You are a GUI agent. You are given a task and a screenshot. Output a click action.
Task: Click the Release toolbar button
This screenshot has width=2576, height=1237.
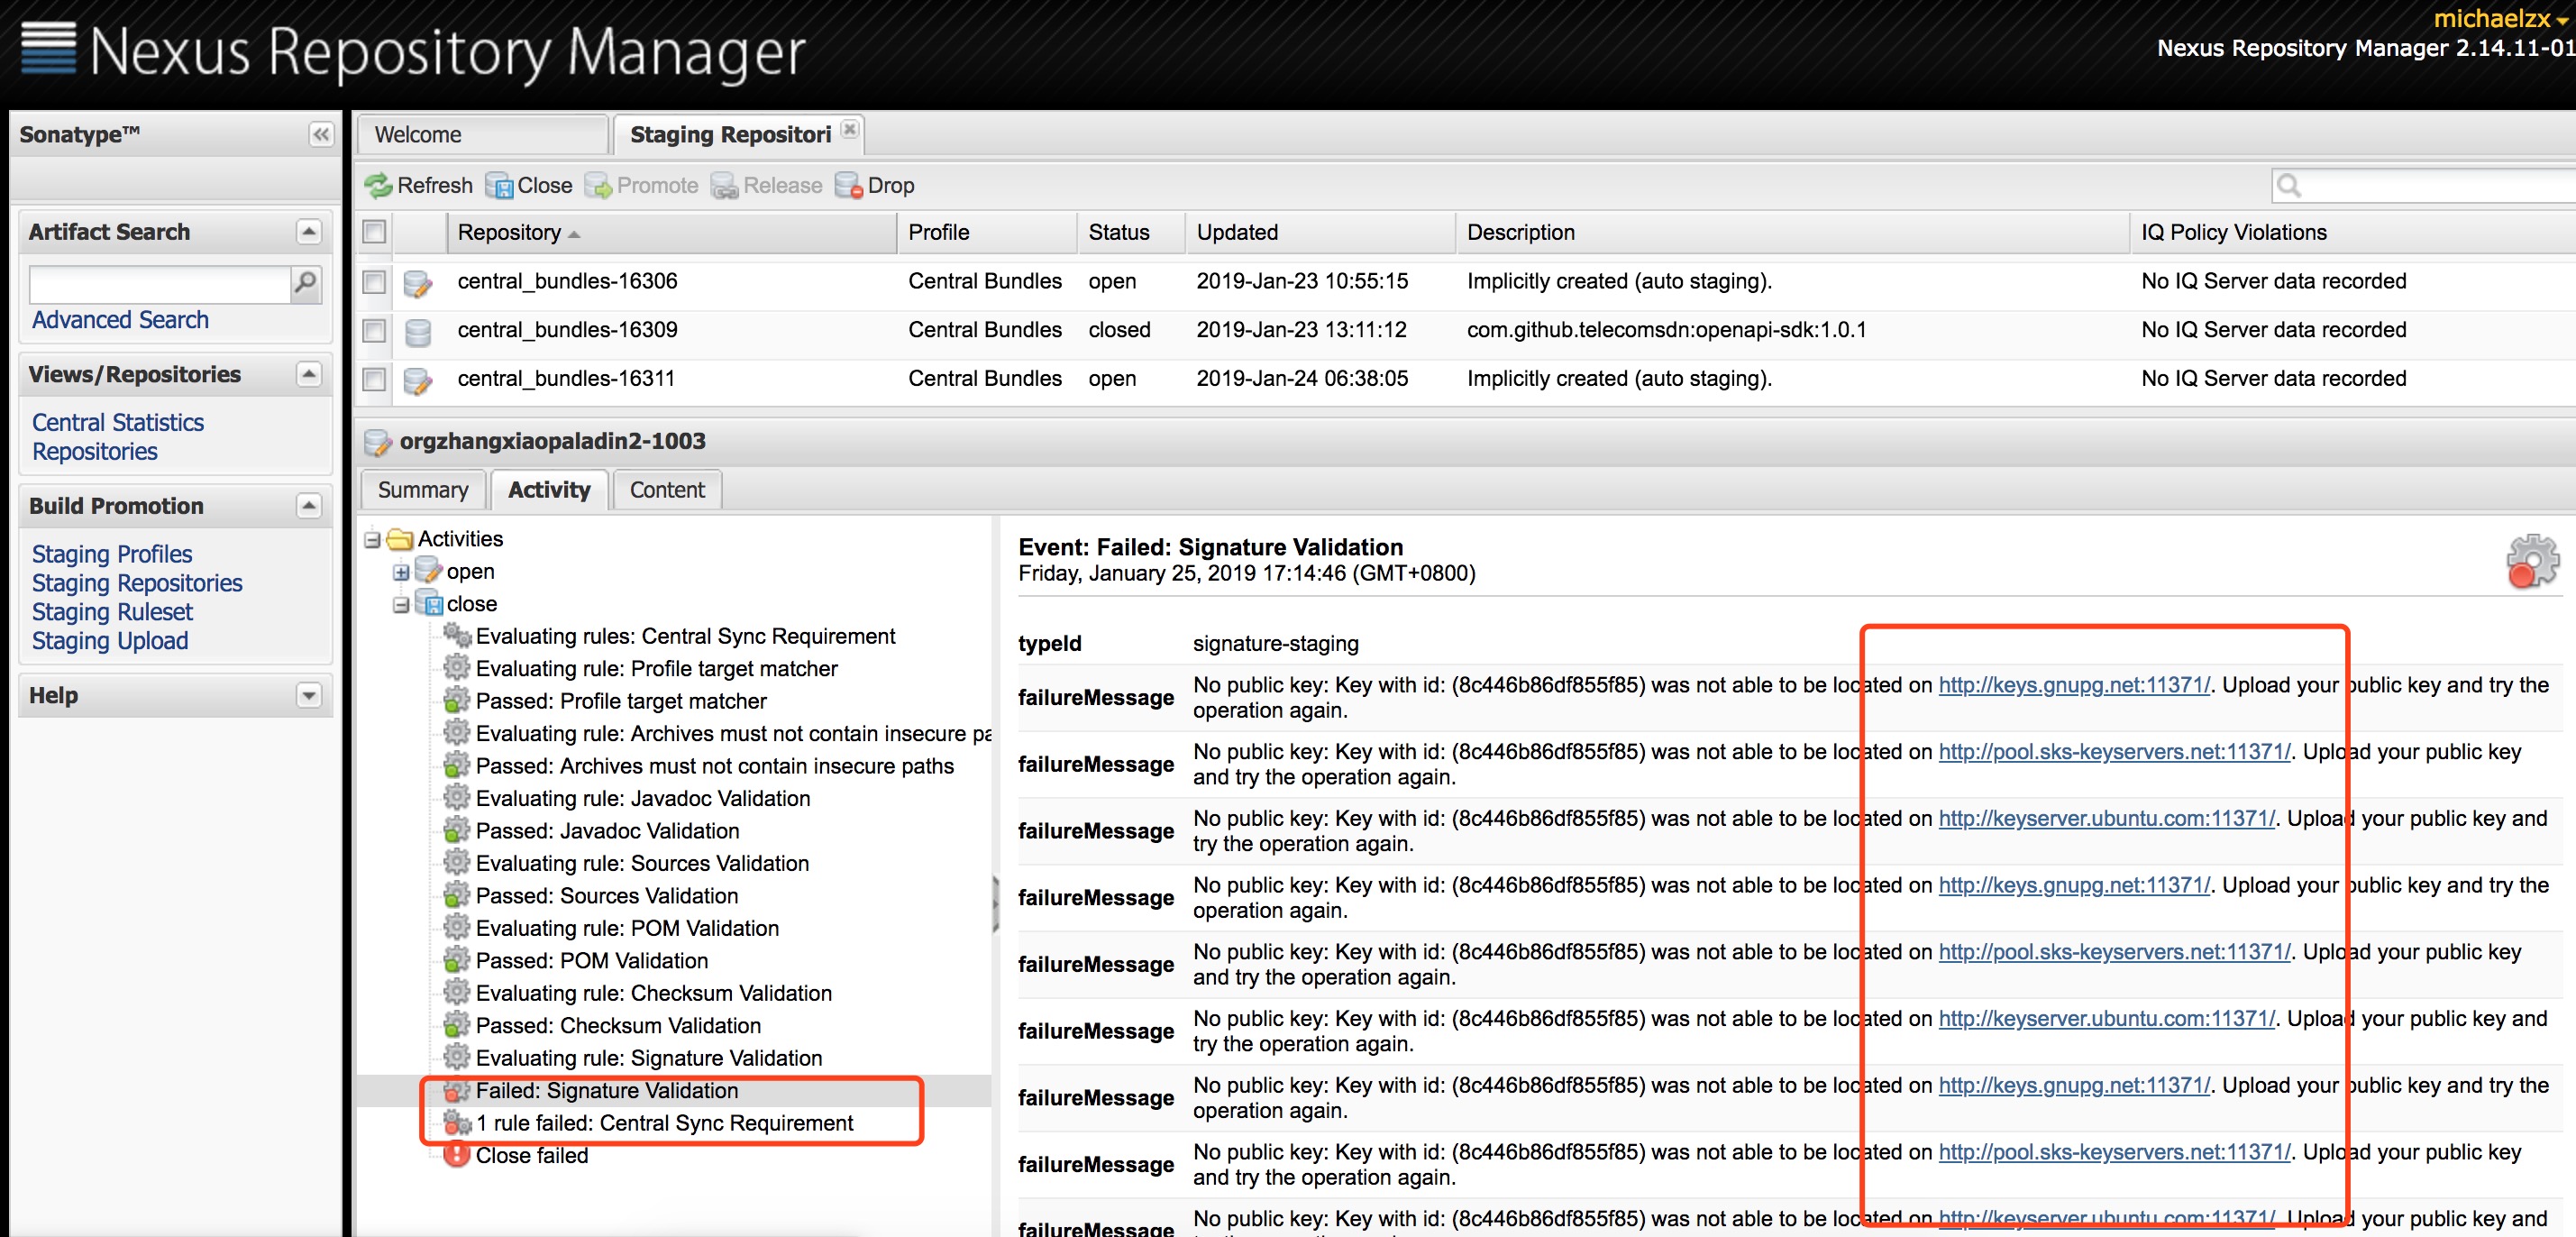tap(766, 186)
